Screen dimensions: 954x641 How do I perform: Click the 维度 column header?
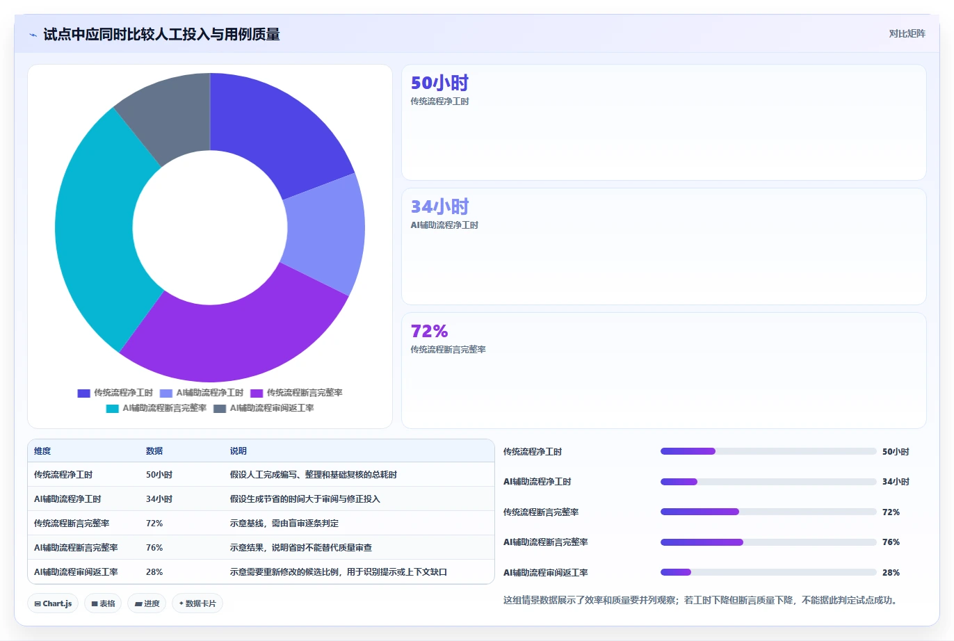[42, 451]
